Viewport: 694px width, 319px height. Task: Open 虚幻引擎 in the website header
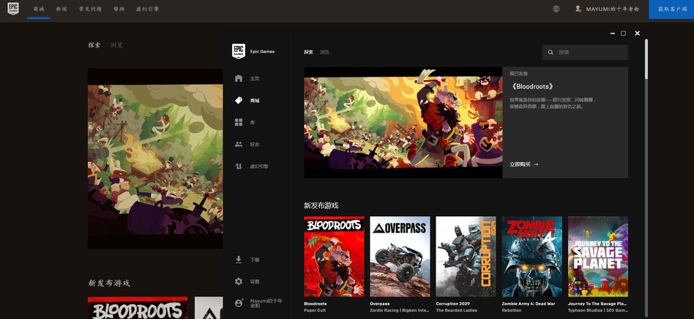point(147,9)
